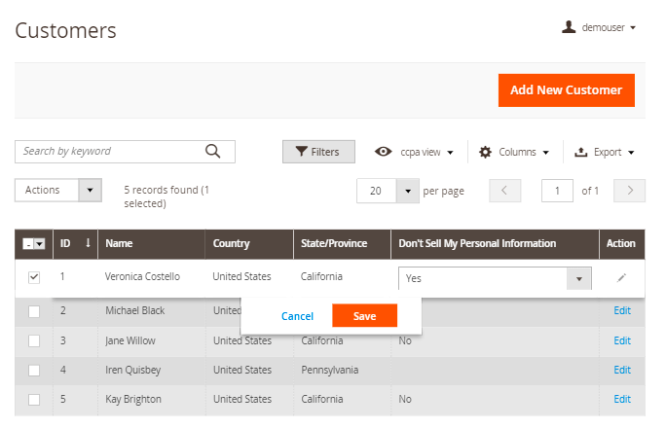The image size is (666, 428).
Task: Open the Export options menu
Action: click(605, 152)
